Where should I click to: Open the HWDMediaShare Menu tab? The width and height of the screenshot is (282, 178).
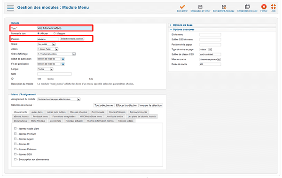tap(91, 116)
